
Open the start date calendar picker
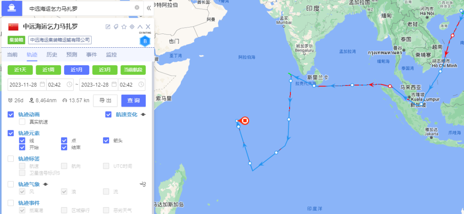(43, 85)
